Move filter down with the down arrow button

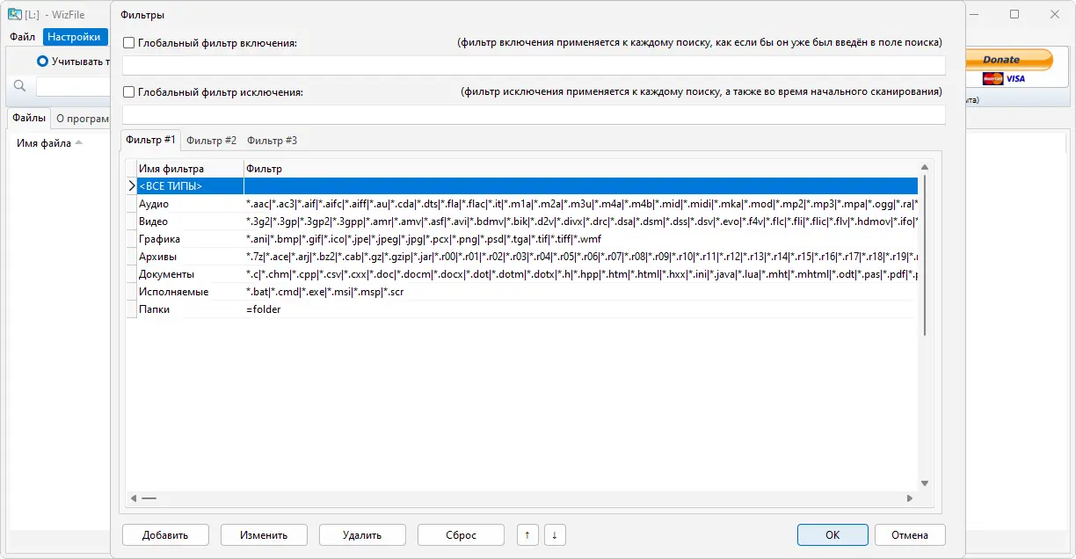click(555, 534)
